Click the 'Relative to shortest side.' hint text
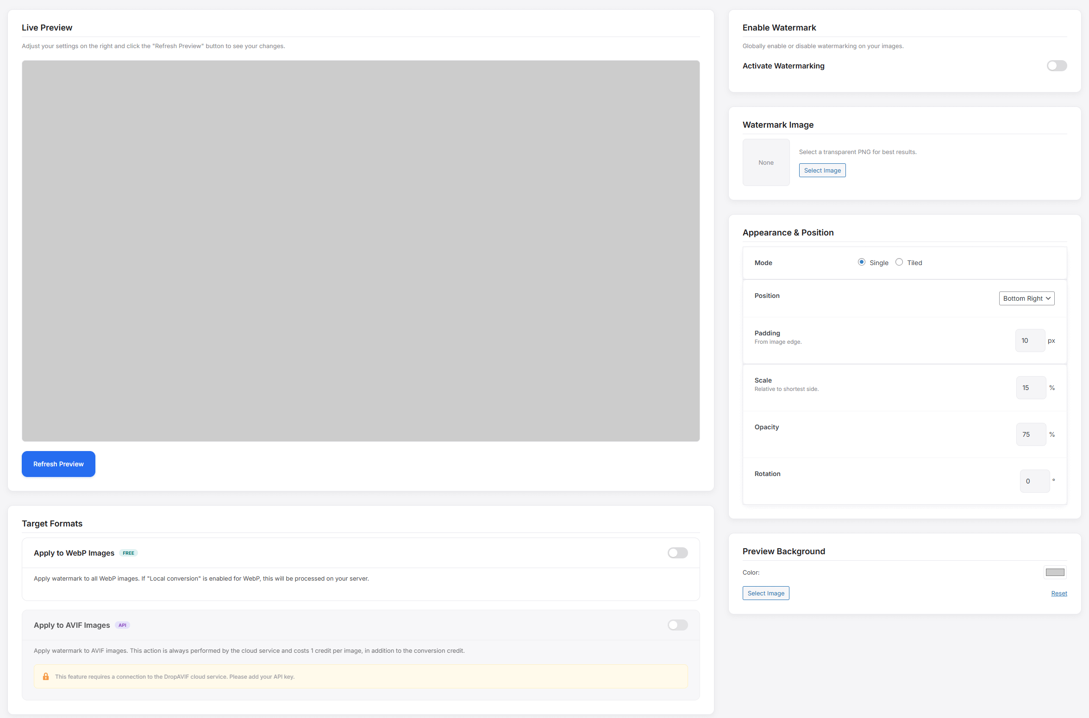Image resolution: width=1089 pixels, height=718 pixels. point(786,389)
